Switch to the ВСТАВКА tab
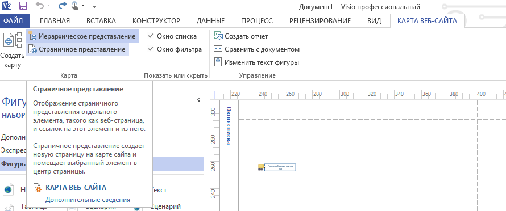The height and width of the screenshot is (211, 506). coord(101,21)
